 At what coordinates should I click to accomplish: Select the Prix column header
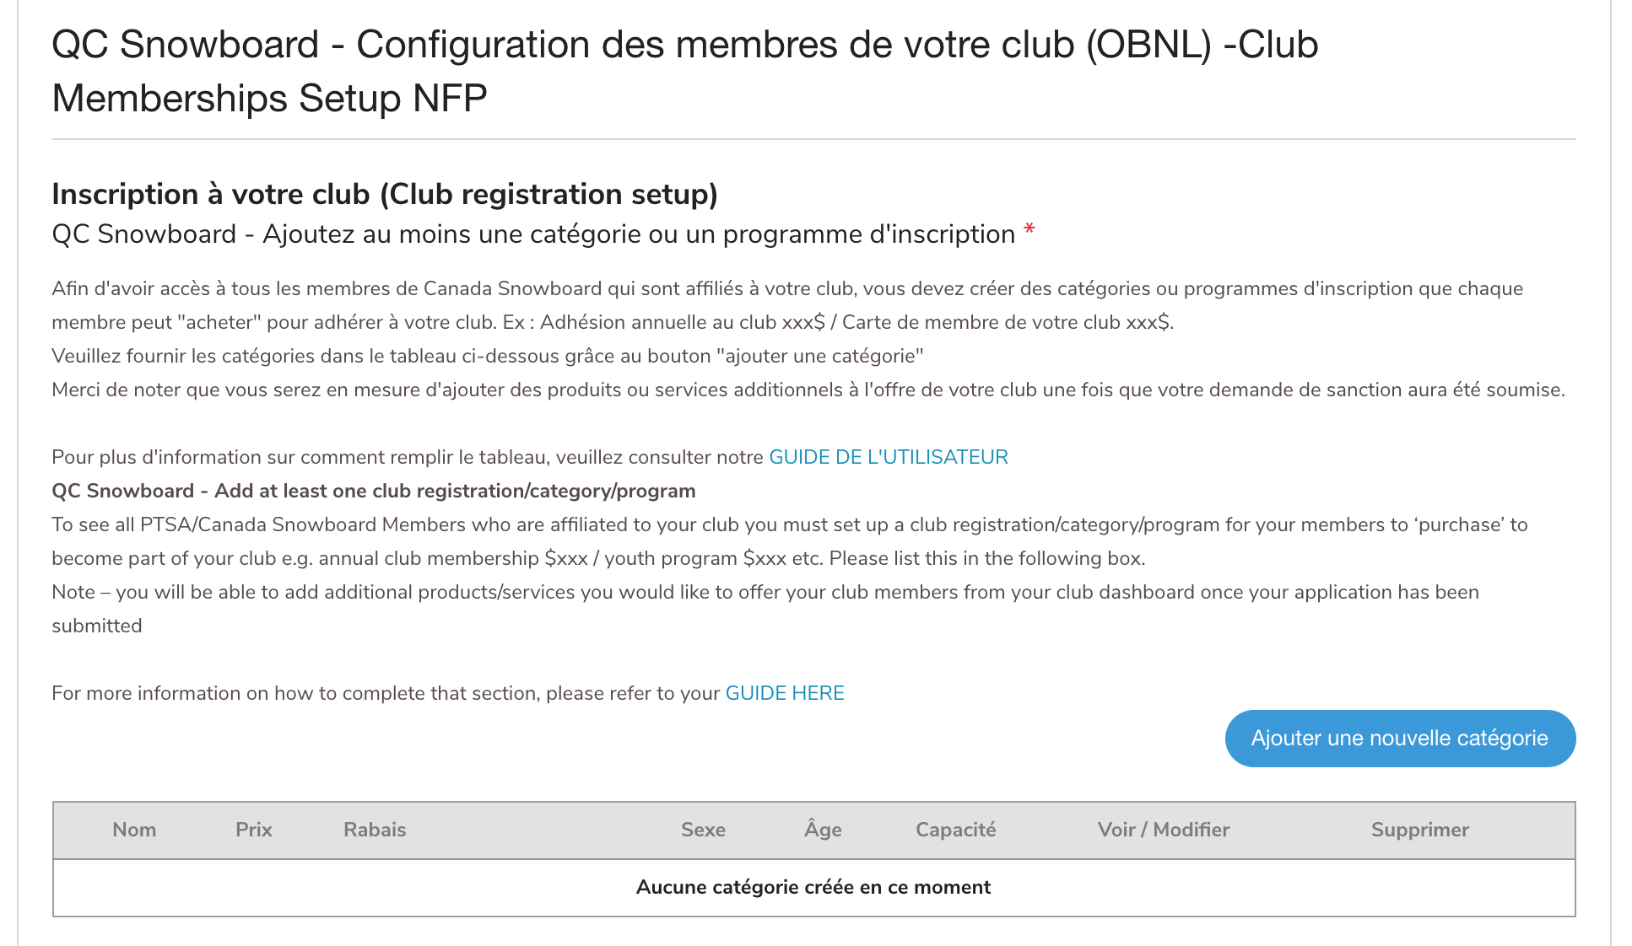tap(254, 830)
